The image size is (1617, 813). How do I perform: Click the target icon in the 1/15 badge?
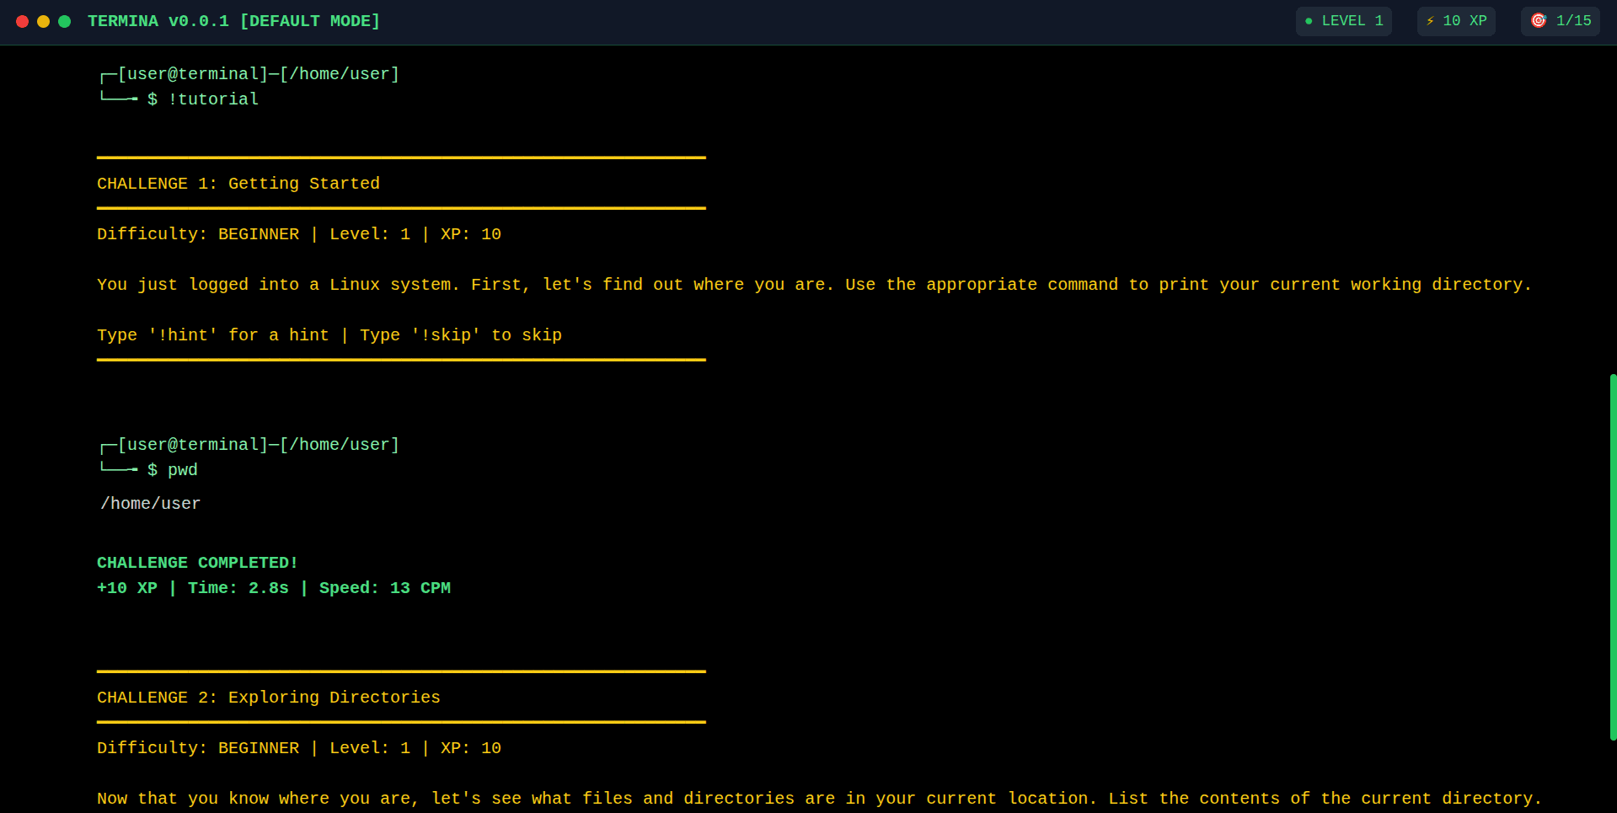coord(1537,21)
